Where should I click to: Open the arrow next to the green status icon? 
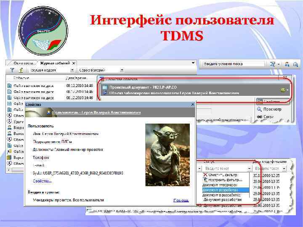tap(287, 90)
